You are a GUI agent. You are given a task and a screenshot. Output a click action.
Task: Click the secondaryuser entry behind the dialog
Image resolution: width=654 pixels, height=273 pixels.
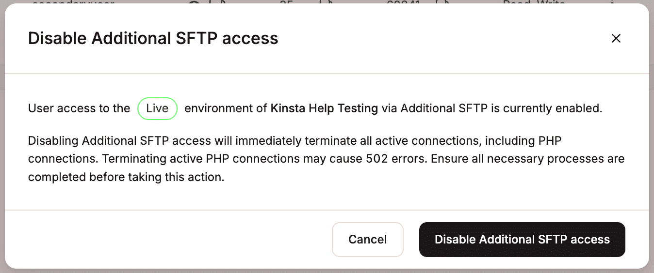point(73,2)
